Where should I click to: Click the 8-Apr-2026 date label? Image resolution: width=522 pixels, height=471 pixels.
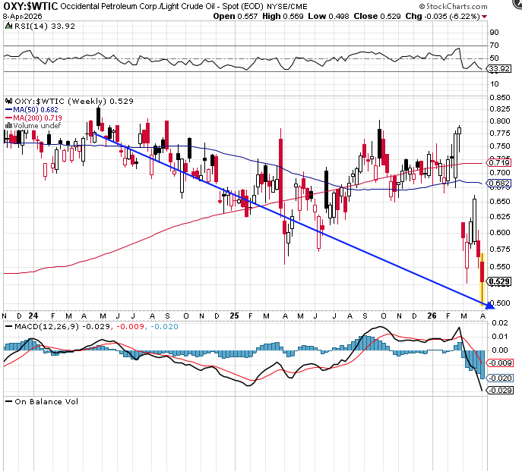[x=22, y=16]
